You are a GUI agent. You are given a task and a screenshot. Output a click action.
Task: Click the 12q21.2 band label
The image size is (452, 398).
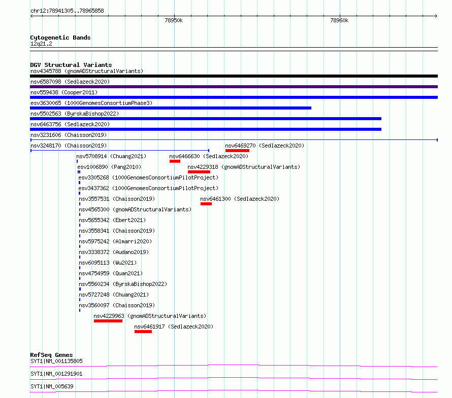pos(41,44)
